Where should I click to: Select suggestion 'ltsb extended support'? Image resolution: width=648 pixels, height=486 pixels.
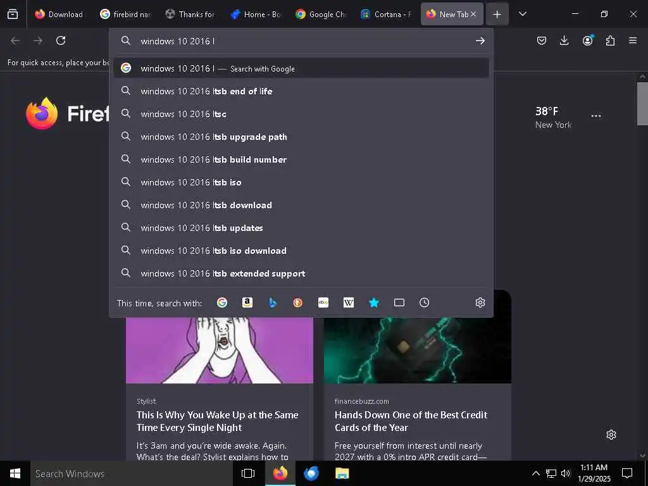pyautogui.click(x=301, y=273)
